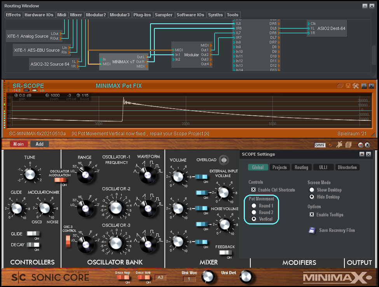Open the Hardware IOs menu

[39, 15]
